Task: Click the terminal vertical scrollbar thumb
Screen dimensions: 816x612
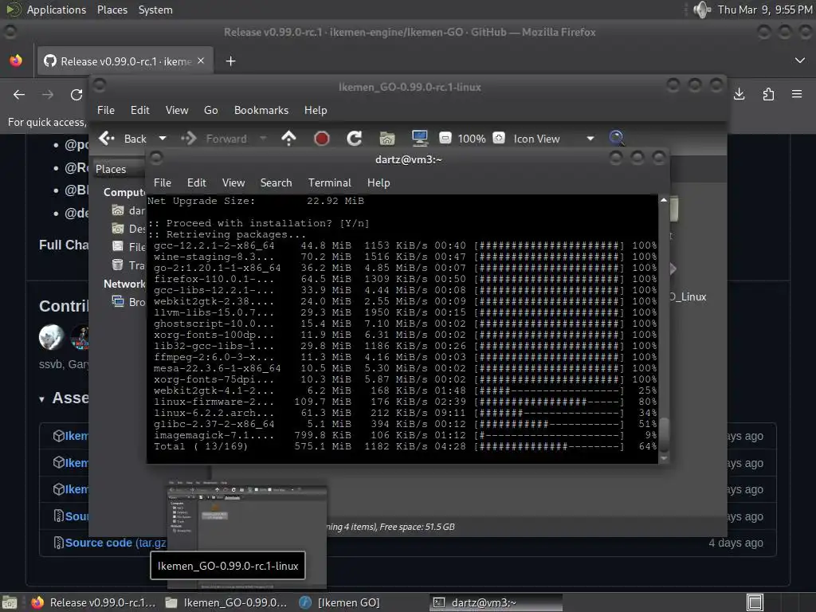Action: tap(664, 434)
